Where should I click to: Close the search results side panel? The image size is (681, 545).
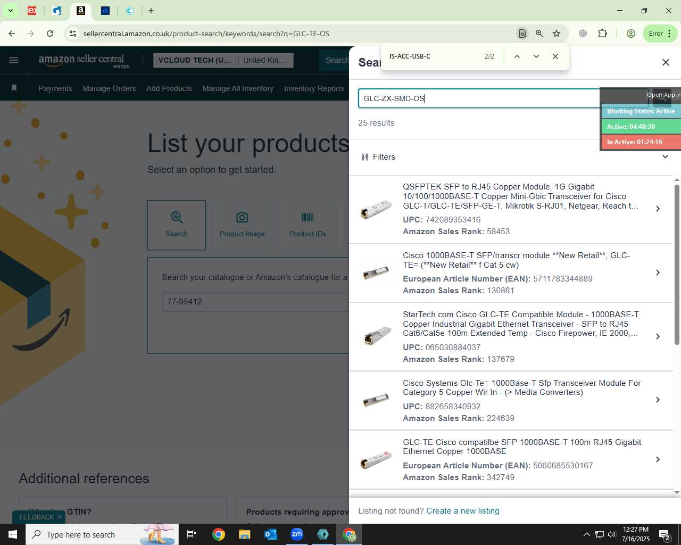[x=666, y=62]
